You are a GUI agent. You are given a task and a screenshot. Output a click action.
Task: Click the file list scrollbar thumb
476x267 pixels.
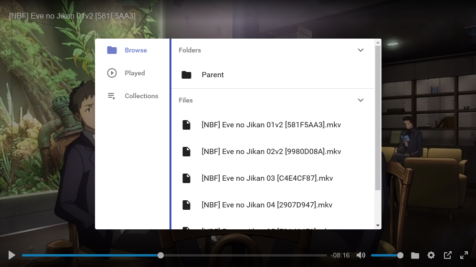(378, 118)
